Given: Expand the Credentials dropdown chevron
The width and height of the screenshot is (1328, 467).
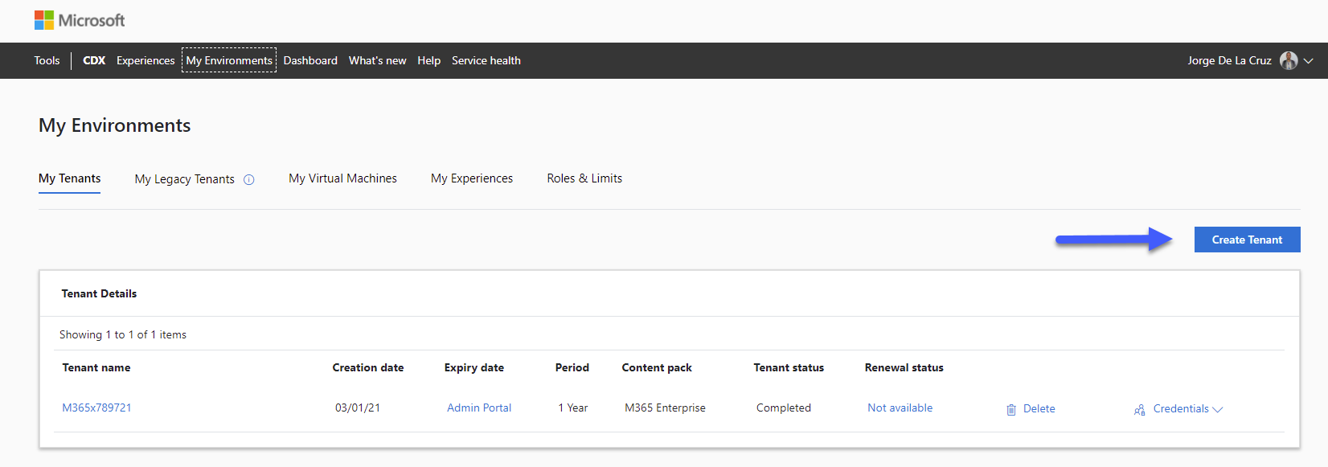Looking at the screenshot, I should (1218, 409).
